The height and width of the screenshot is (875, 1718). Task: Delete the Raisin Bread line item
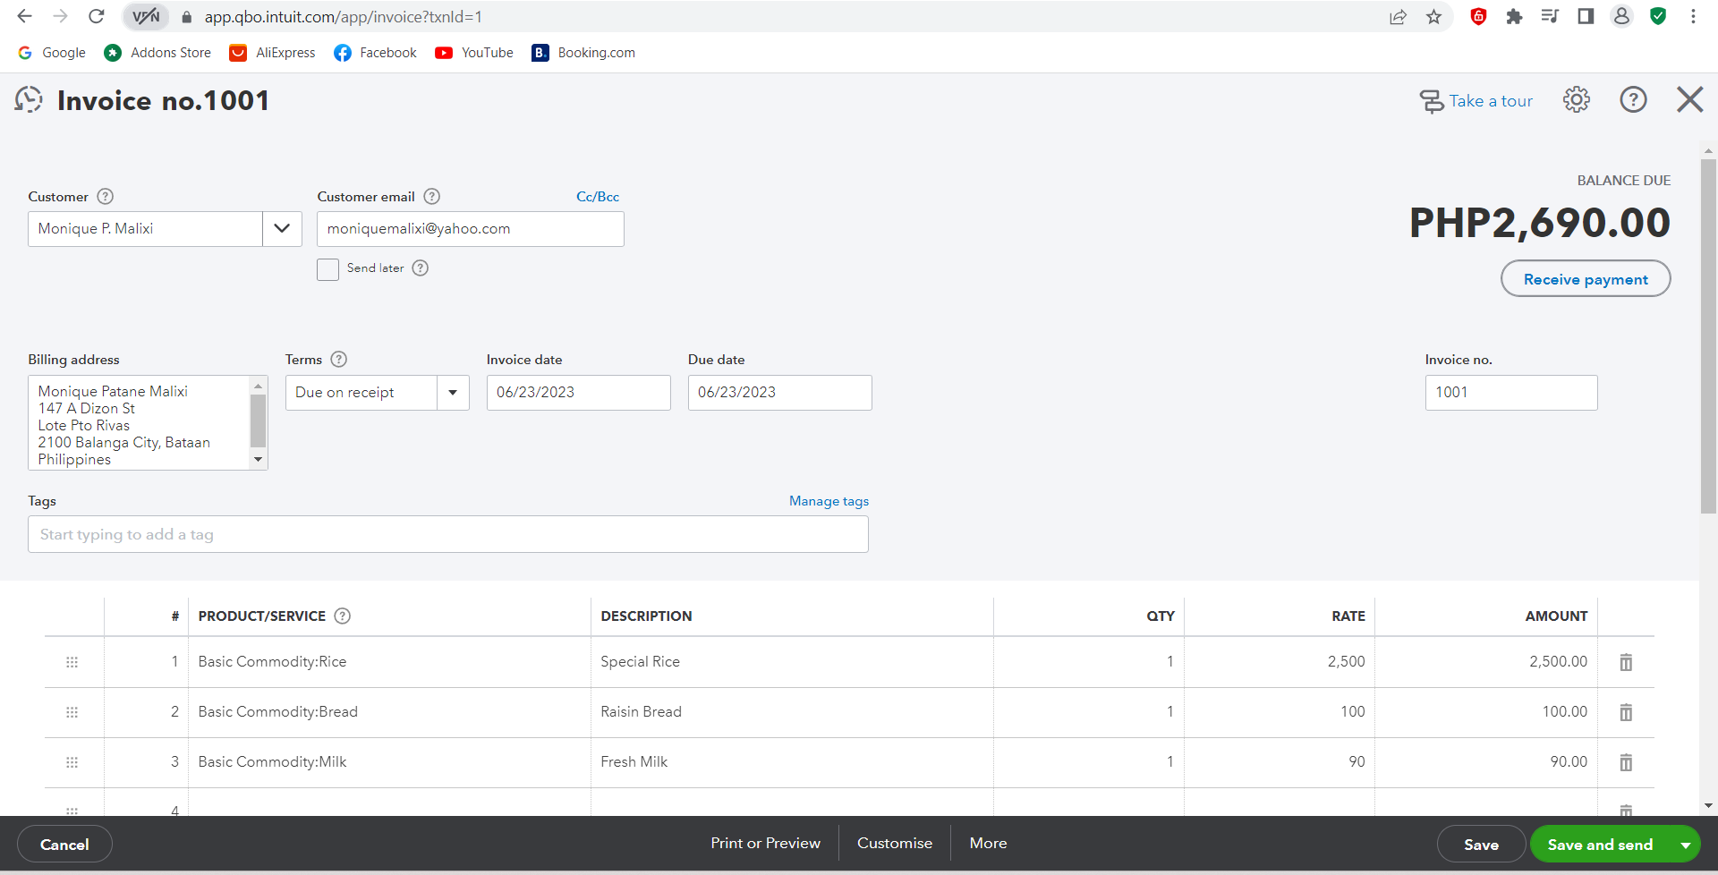pos(1626,712)
